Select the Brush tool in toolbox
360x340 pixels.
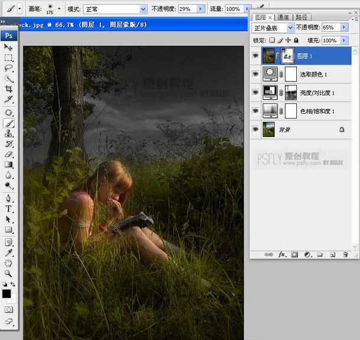pyautogui.click(x=8, y=123)
